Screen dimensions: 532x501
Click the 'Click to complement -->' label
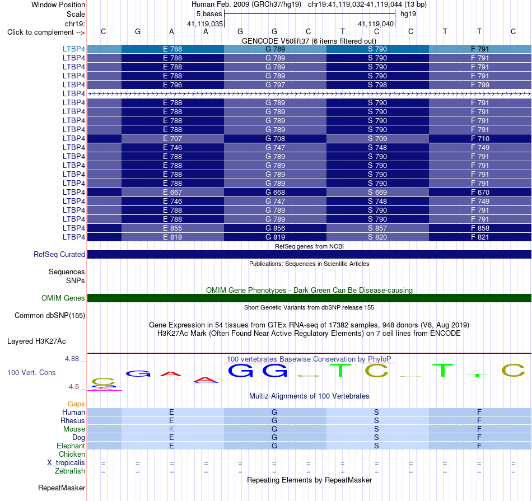click(46, 32)
